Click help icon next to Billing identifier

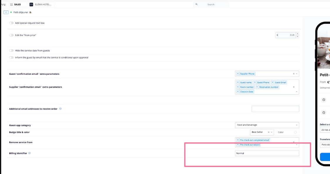click(30, 153)
